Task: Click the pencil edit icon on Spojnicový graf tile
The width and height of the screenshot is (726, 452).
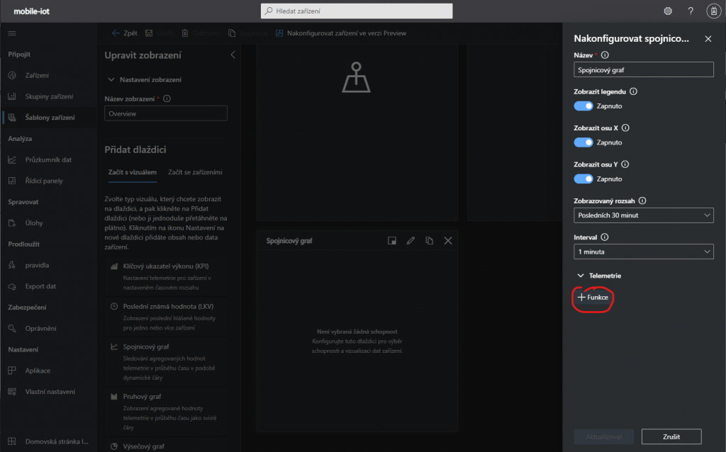Action: tap(411, 241)
